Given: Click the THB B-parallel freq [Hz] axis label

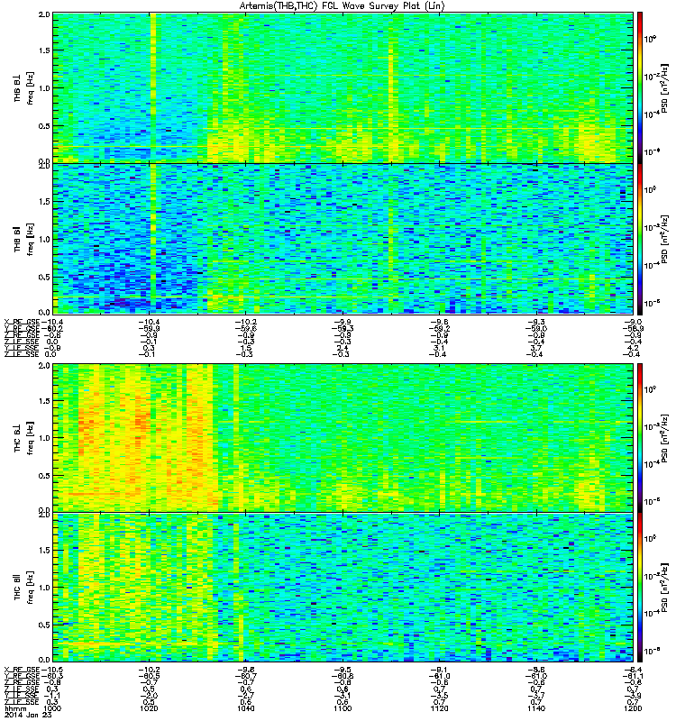Looking at the screenshot, I should 31,239.
